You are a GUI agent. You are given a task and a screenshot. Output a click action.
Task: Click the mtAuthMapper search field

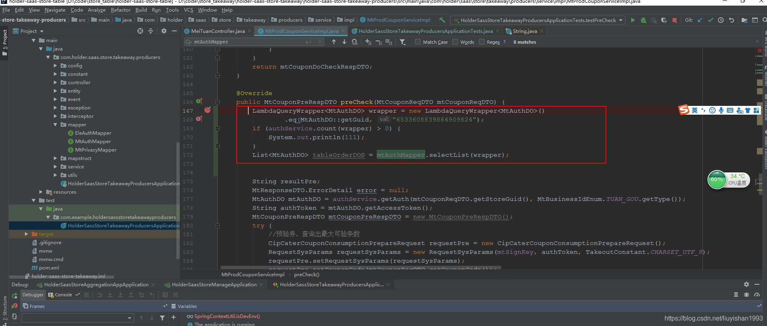(x=249, y=42)
